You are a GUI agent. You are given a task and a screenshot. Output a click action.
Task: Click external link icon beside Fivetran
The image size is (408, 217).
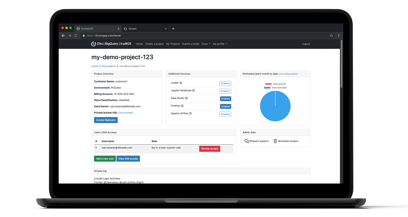(182, 106)
